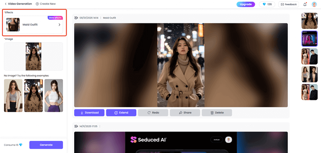Open the user profile avatar
Screen dimensions: 321x153
pyautogui.click(x=314, y=4)
